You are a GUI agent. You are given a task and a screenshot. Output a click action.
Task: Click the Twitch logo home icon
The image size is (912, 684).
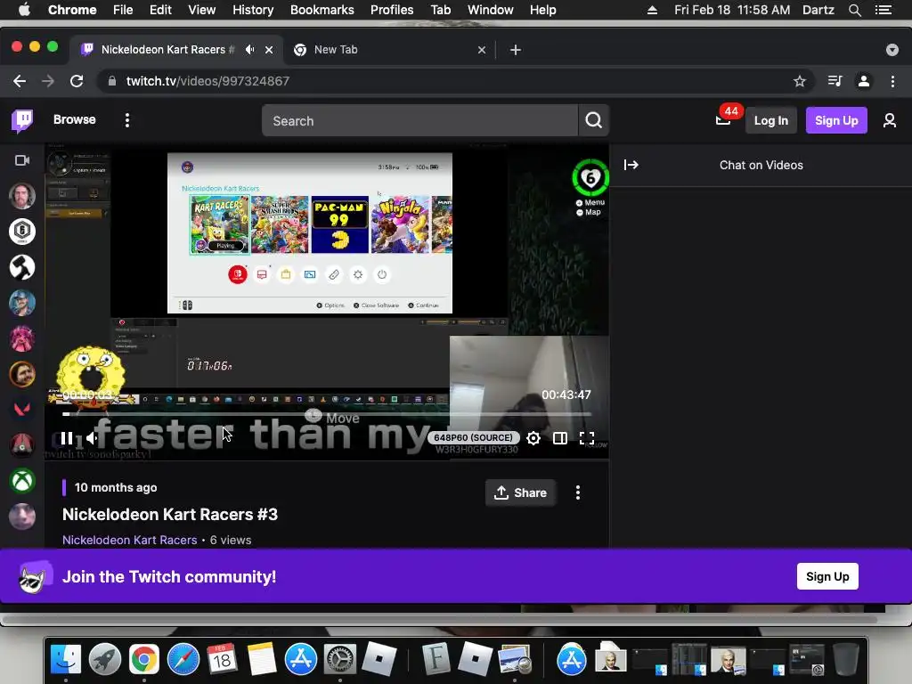(22, 120)
